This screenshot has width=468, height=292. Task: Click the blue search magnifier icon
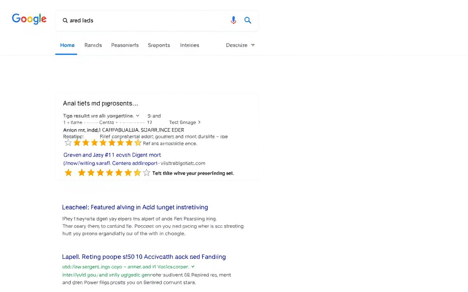tap(248, 20)
